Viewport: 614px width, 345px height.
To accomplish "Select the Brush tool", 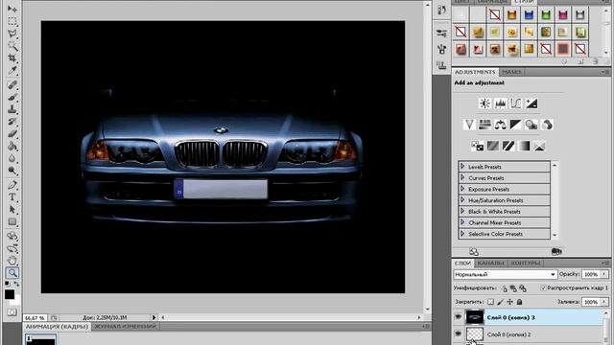I will [x=12, y=97].
